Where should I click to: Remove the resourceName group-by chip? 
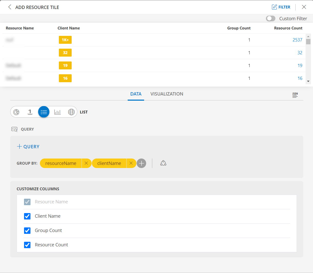[86, 163]
